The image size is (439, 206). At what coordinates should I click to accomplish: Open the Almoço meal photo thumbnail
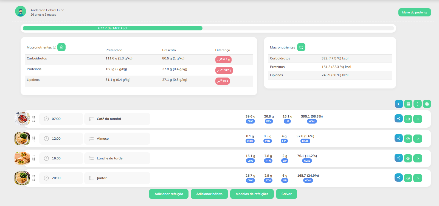22,139
